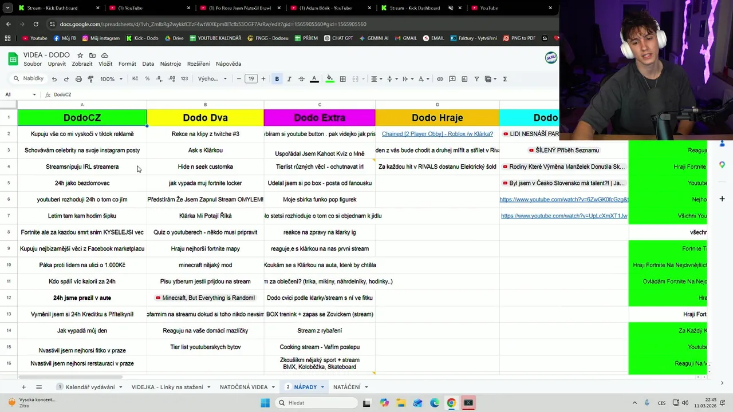Screen dimensions: 733x412
Task: Click the font size field showing 19
Action: click(x=251, y=79)
